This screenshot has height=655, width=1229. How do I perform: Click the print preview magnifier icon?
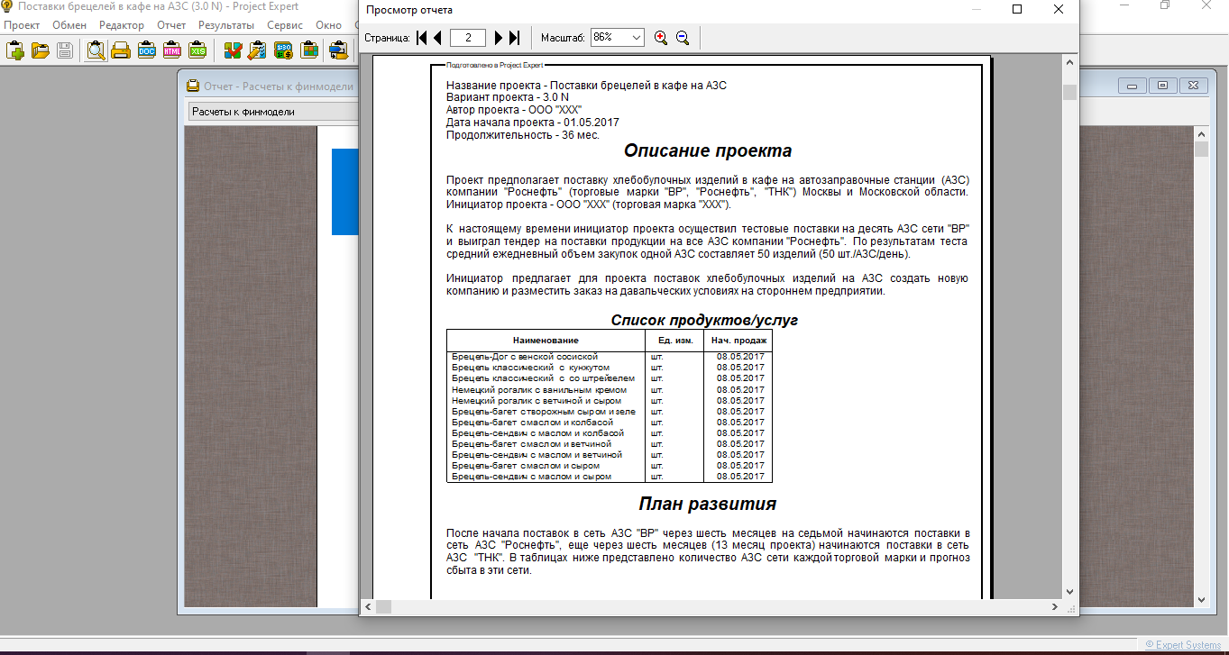coord(96,50)
